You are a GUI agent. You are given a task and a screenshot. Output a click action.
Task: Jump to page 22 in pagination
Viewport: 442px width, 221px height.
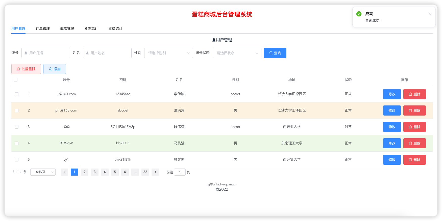coord(145,172)
